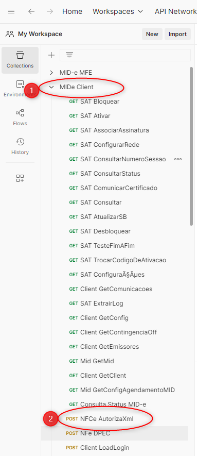The image size is (197, 456).
Task: Go to the Home tab
Action: point(72,12)
